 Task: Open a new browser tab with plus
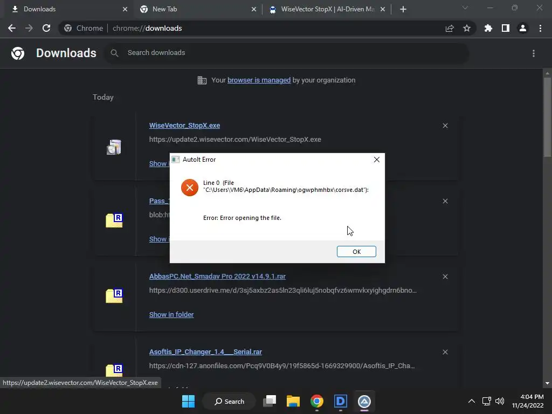click(403, 9)
